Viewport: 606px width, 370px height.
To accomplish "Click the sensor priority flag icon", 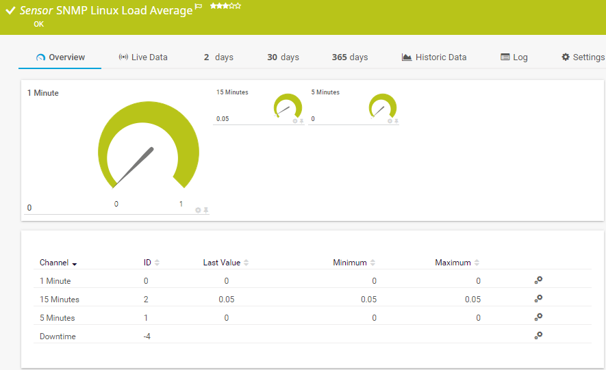I will tap(199, 6).
